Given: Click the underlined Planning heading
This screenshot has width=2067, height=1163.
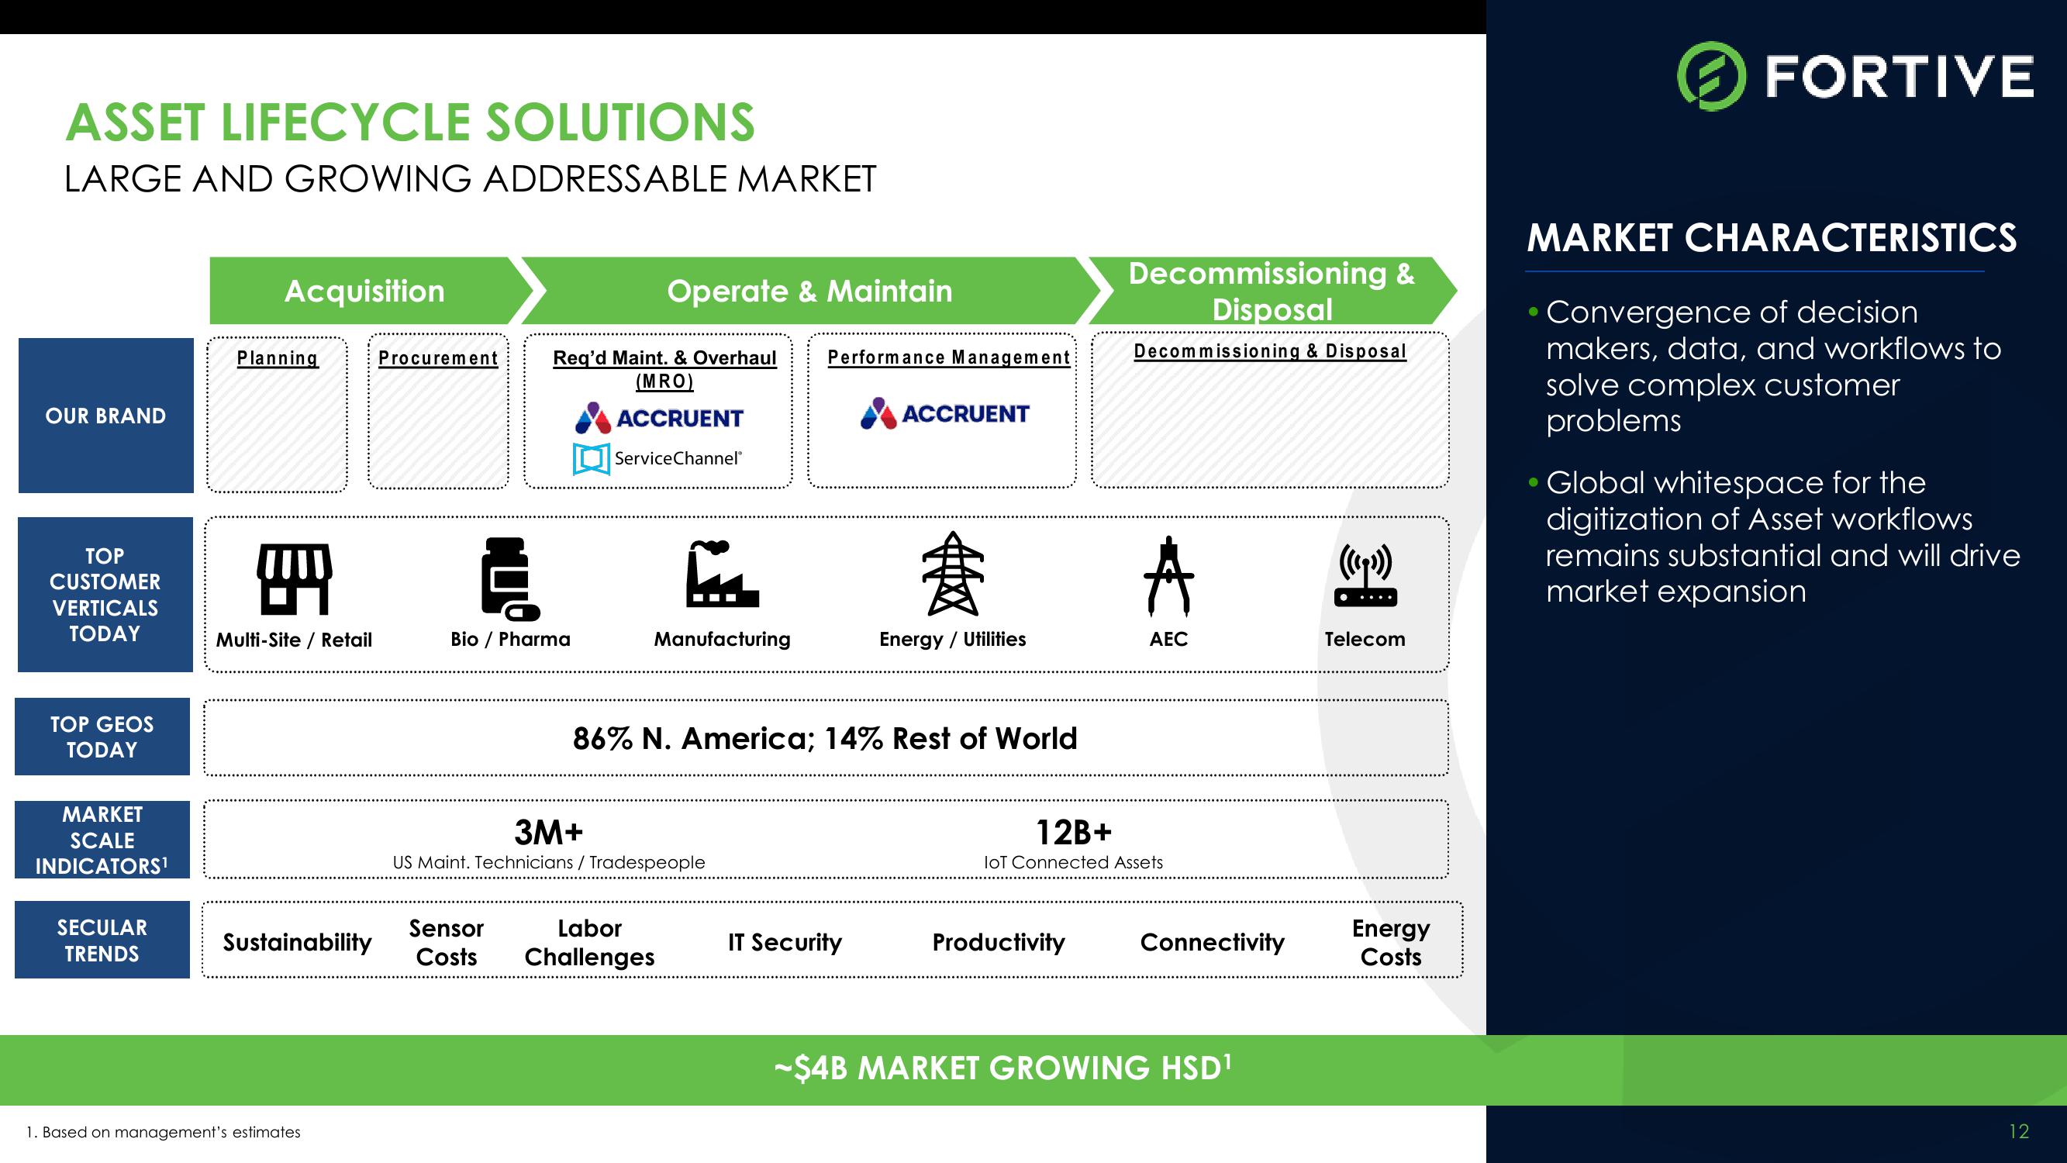Looking at the screenshot, I should (278, 358).
